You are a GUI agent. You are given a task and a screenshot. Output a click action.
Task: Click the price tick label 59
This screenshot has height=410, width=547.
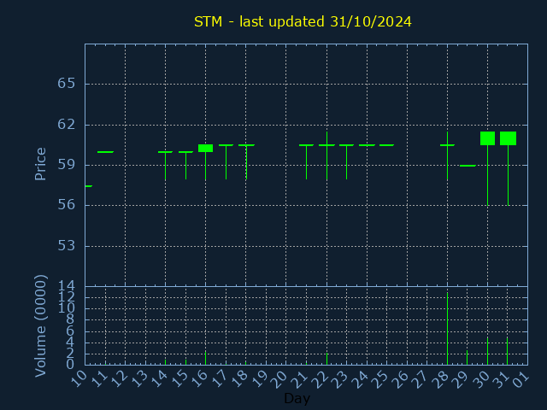click(67, 165)
